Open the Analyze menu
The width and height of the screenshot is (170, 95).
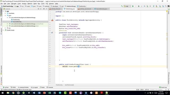pyautogui.click(x=24, y=4)
